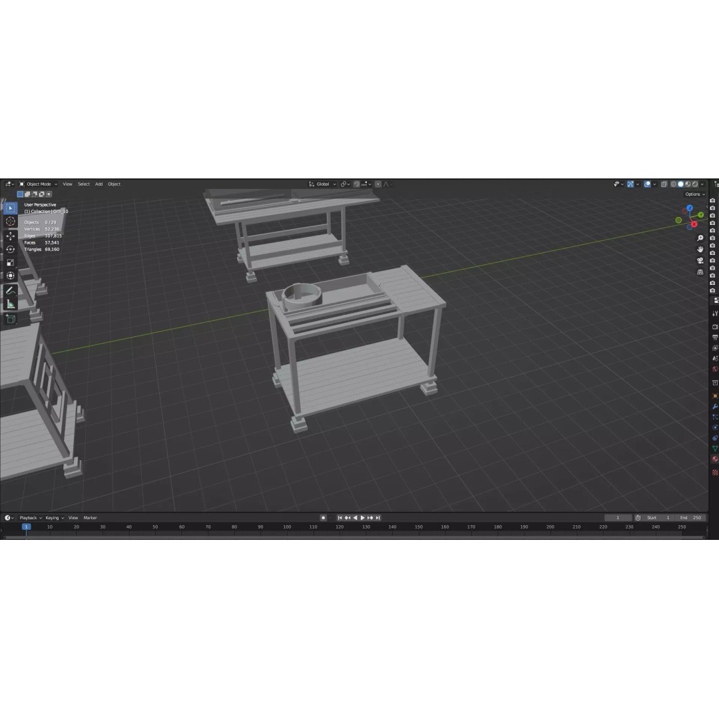Open the Object properties orange tab

(715, 395)
